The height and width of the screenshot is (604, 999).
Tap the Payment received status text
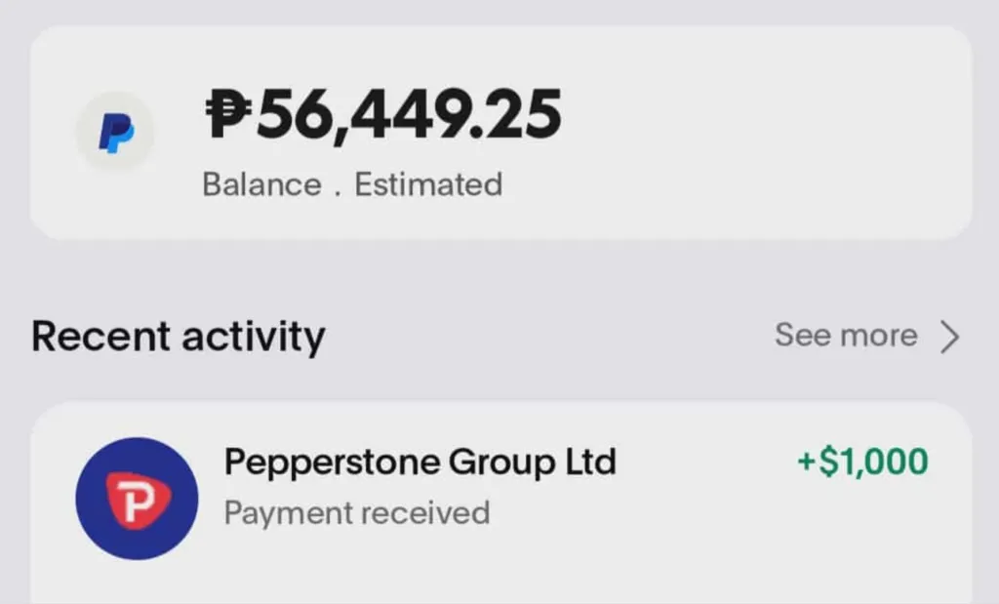pos(356,512)
